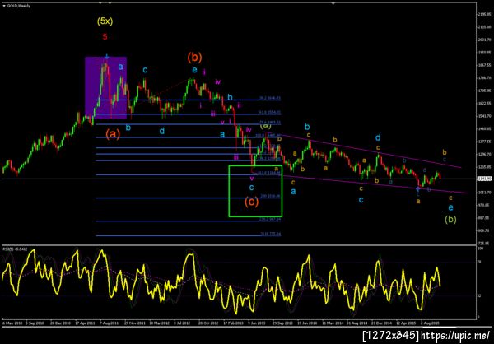Viewport: 494px width, 344px height.
Task: Select the lower magenta channel trendline
Action: 375,184
